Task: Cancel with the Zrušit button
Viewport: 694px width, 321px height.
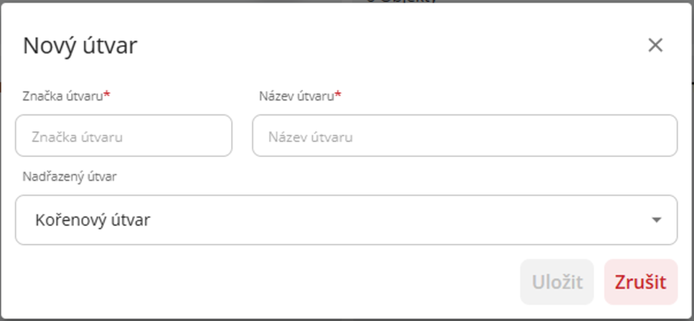Action: pos(640,282)
